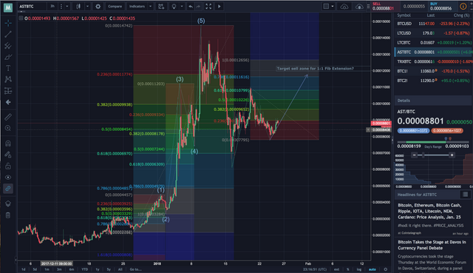
Task: Select the ruler measure tool
Action: [8, 117]
